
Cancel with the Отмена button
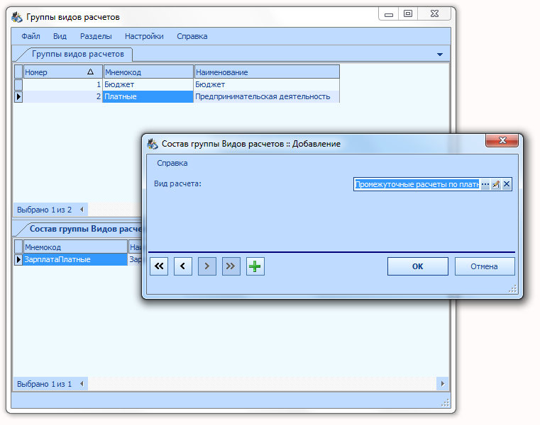pyautogui.click(x=485, y=266)
